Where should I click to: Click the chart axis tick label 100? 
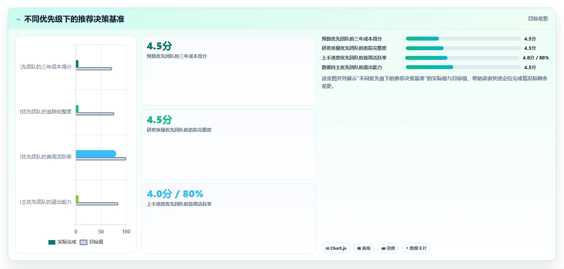[126, 232]
